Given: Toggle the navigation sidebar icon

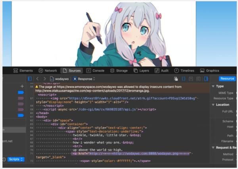Looking at the screenshot, I should pos(30,79).
